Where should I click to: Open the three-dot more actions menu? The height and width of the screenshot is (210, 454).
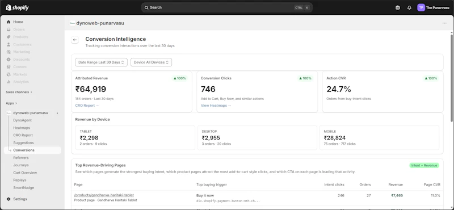[x=444, y=23]
